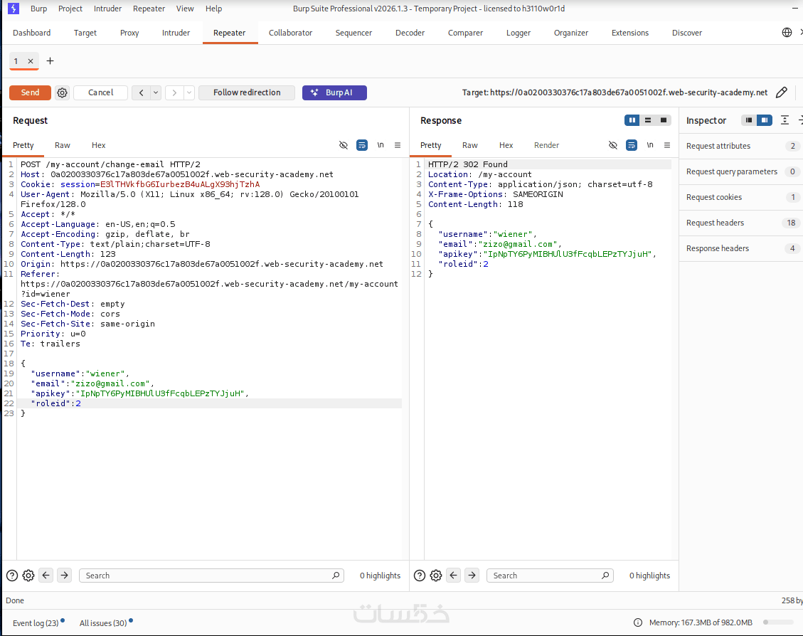This screenshot has width=803, height=636.
Task: Open request search help icon
Action: pos(12,576)
